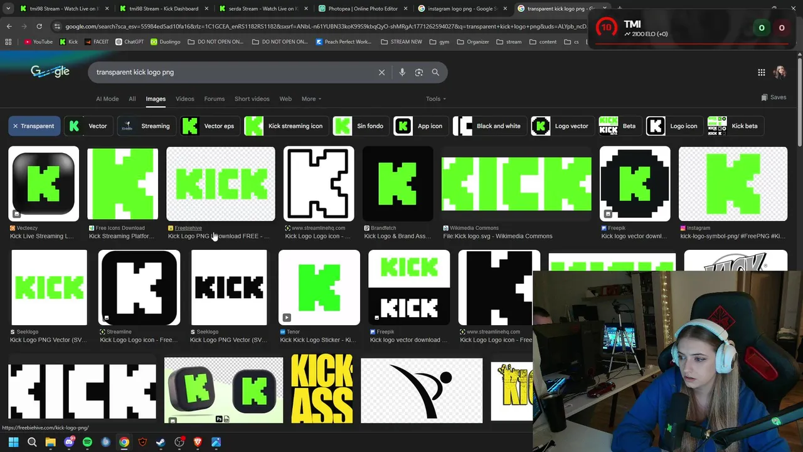Open Brave browser from the taskbar

tap(198, 442)
